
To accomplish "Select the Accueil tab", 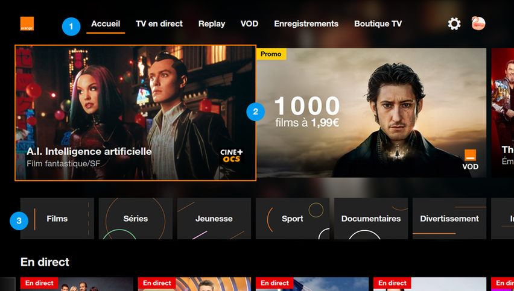I will 106,23.
